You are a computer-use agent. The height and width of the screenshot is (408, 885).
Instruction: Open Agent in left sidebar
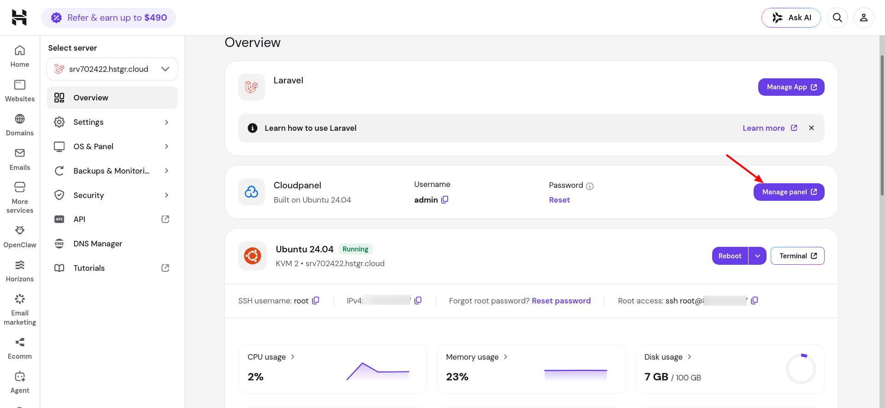click(20, 383)
